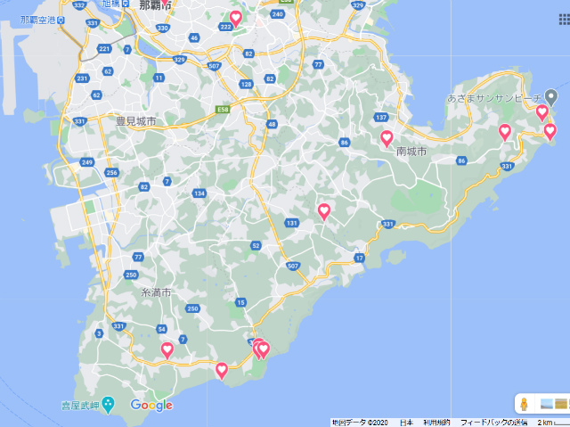Select heart marker left of route 331 east
Viewport: 570px width, 427px height.
click(x=505, y=132)
